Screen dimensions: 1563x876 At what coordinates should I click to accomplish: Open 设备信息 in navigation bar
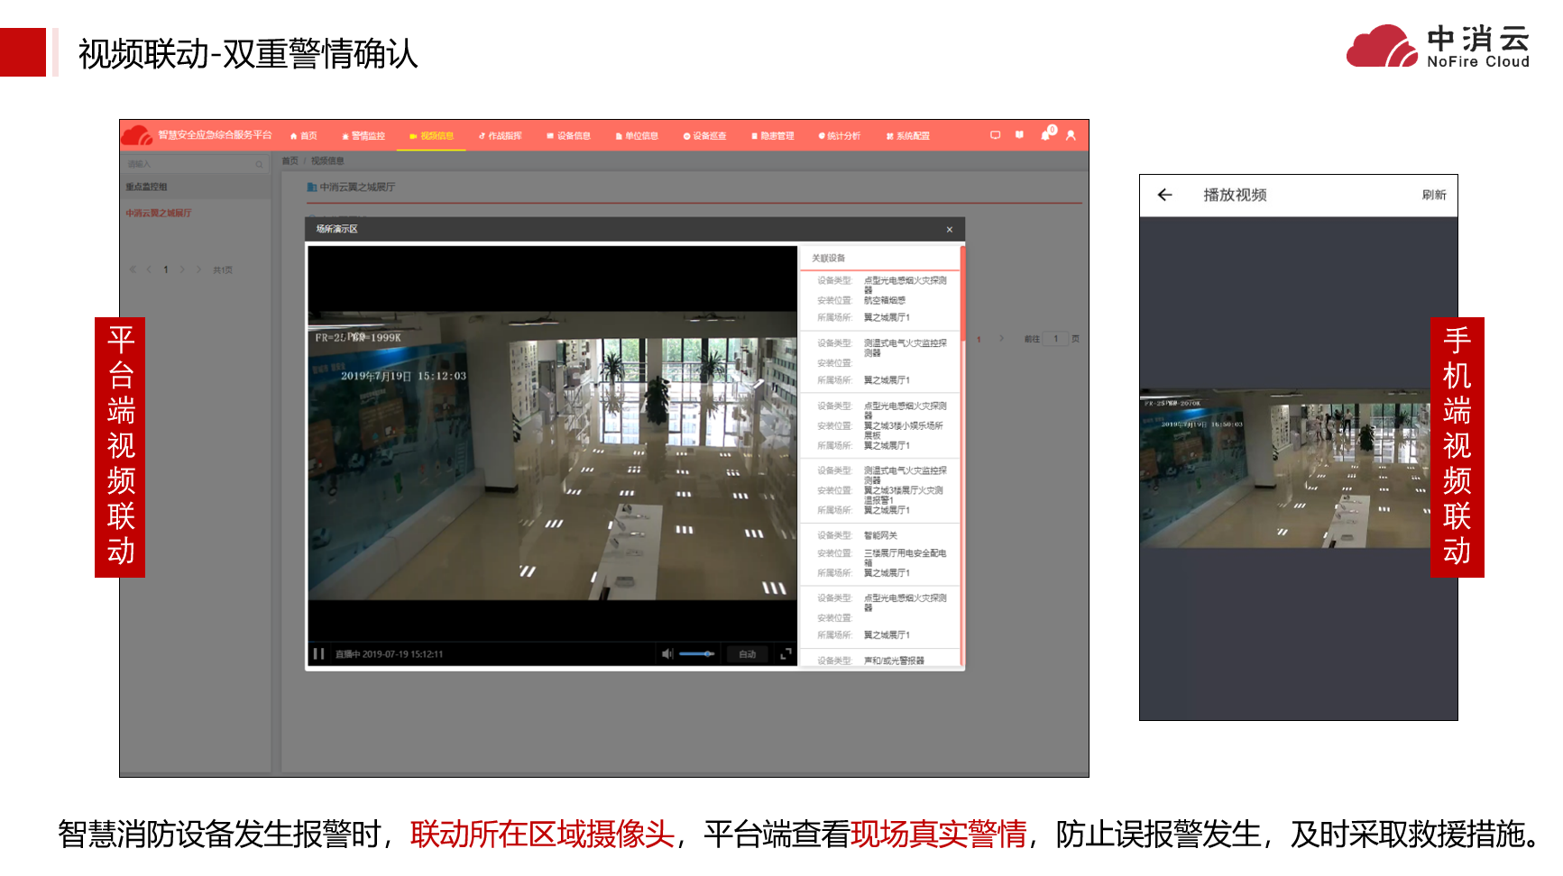(x=569, y=136)
